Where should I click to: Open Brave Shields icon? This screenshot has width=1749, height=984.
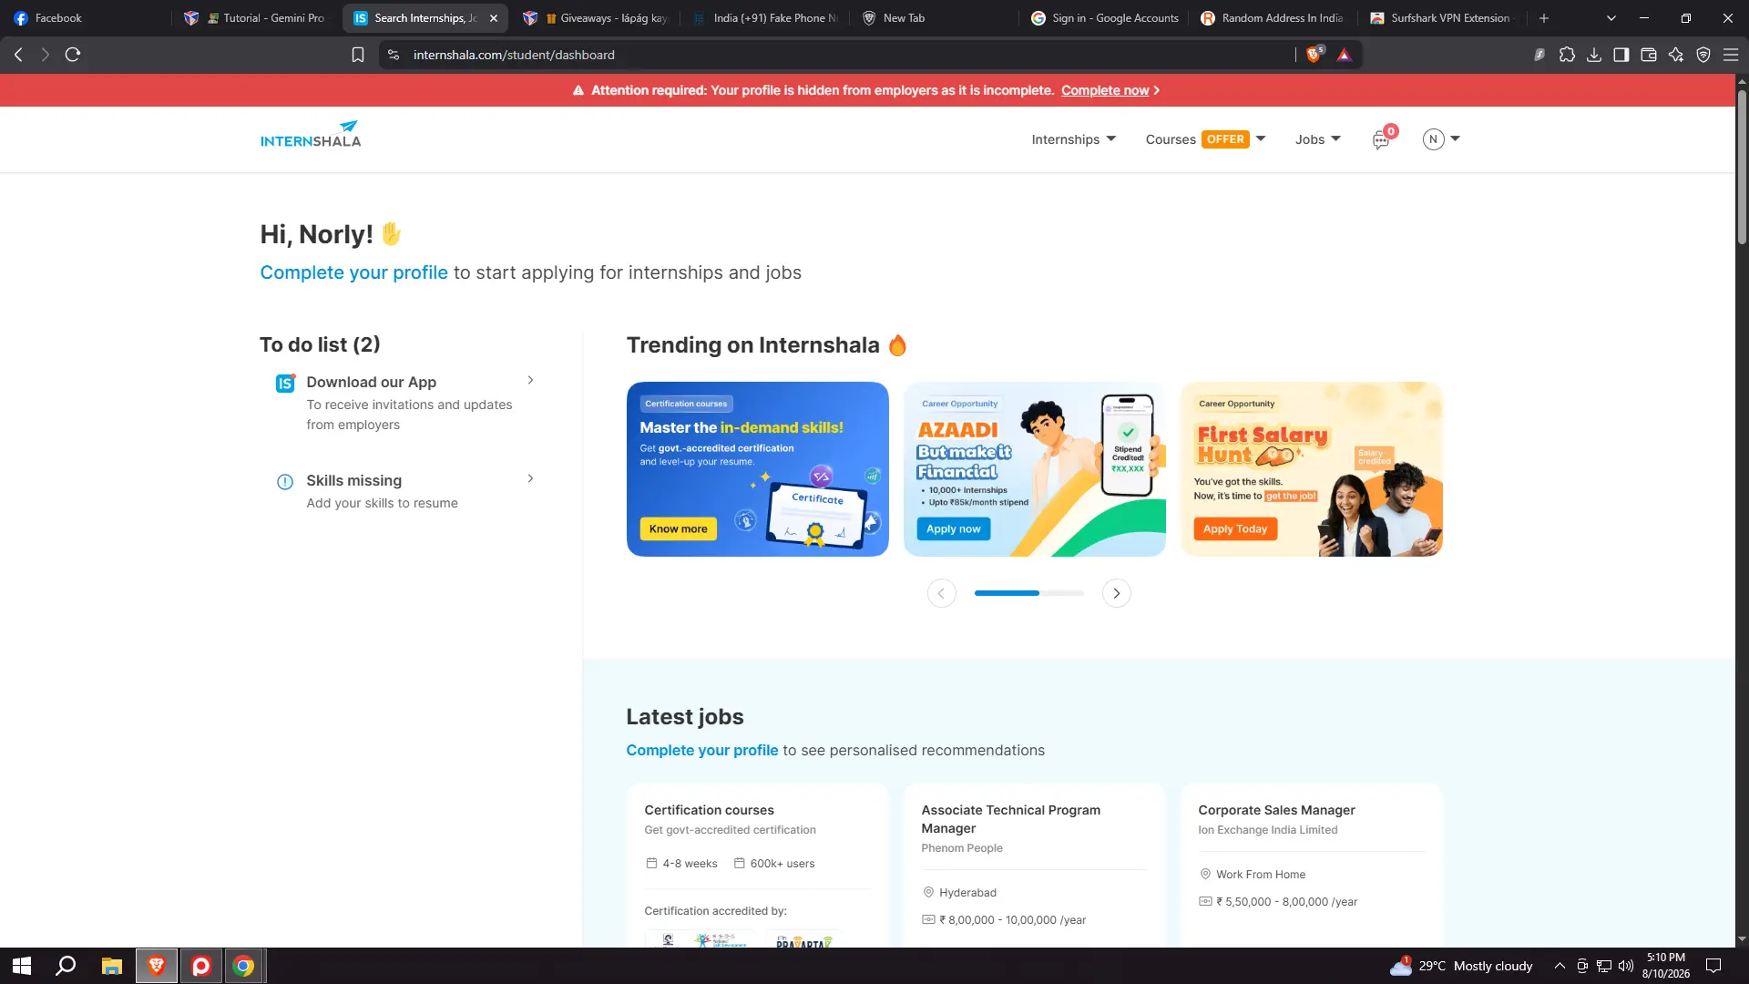[x=1314, y=55]
